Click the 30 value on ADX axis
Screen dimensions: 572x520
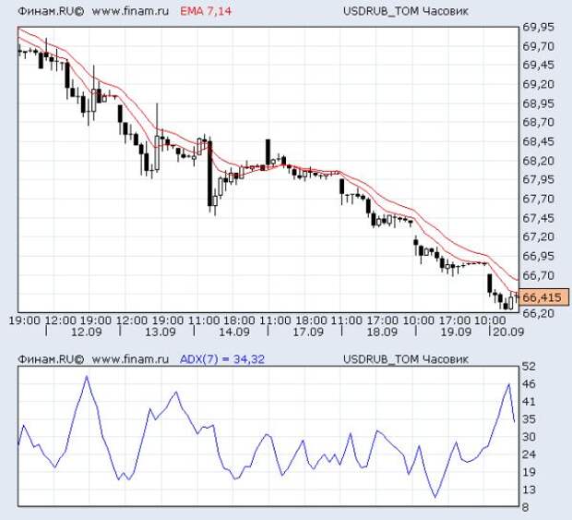pyautogui.click(x=529, y=437)
